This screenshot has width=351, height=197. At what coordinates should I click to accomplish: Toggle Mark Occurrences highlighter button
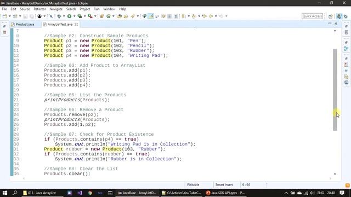tap(151, 16)
